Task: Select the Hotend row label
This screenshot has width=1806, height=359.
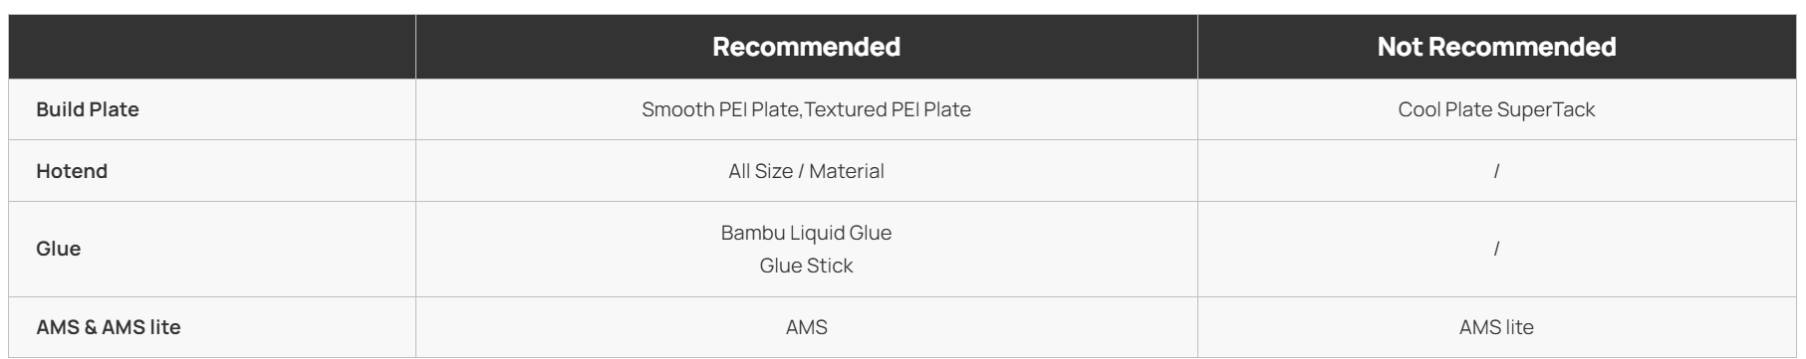Action: (72, 171)
